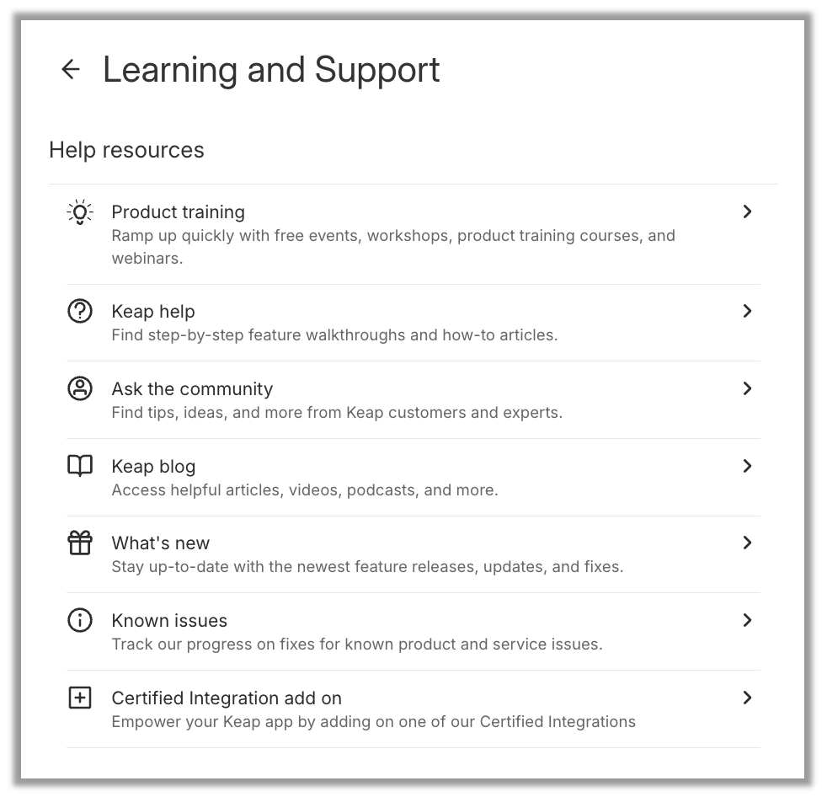Click the open book Keap blog icon
The image size is (827, 797).
point(80,466)
